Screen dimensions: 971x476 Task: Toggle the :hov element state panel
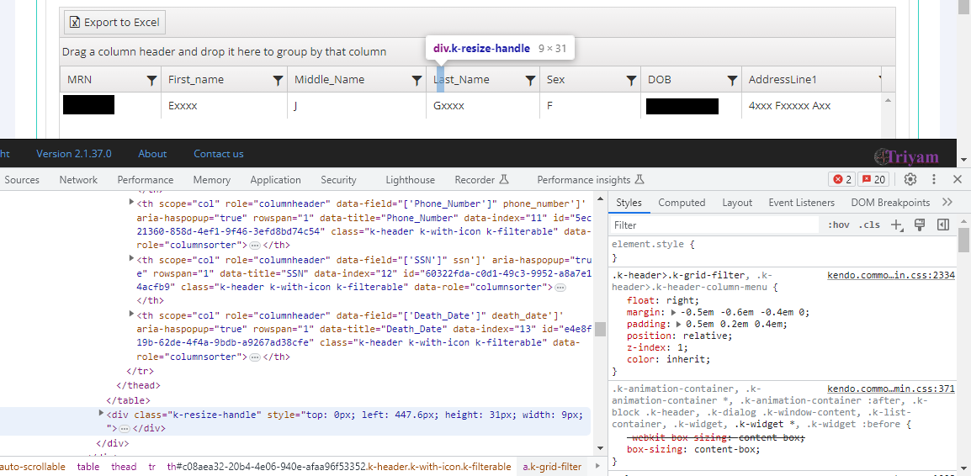[838, 225]
